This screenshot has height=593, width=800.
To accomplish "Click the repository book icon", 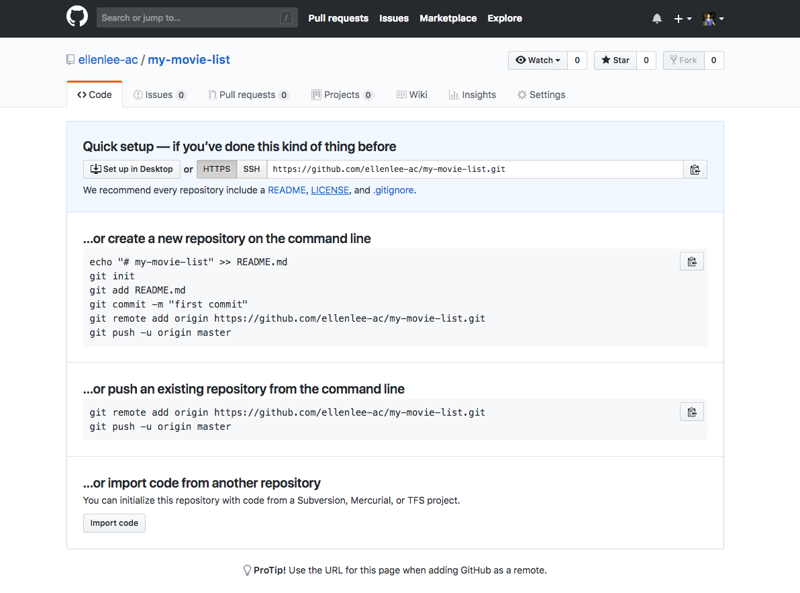I will pos(70,60).
